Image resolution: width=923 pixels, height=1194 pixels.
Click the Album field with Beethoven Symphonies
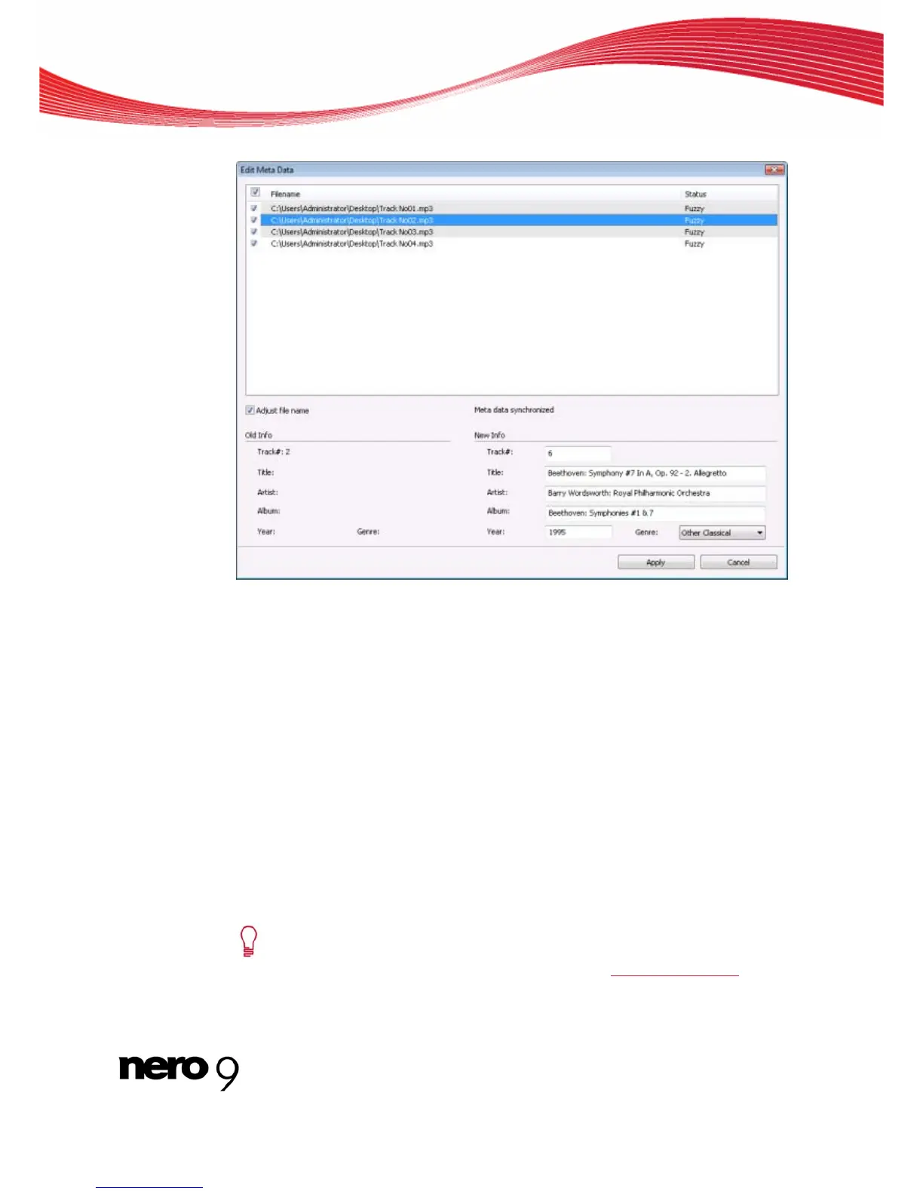pyautogui.click(x=655, y=513)
